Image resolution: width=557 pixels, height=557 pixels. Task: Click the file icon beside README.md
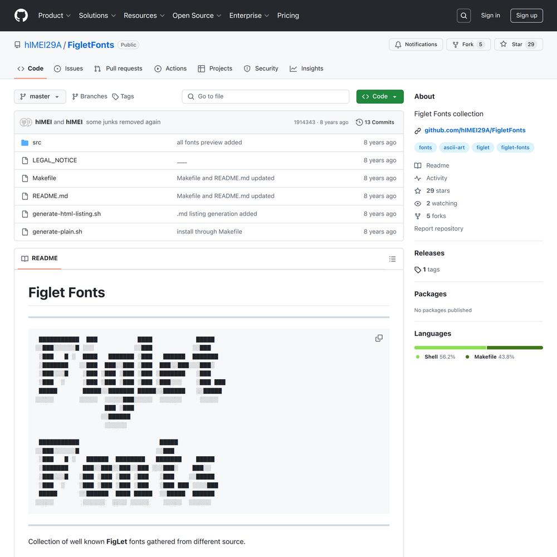25,196
